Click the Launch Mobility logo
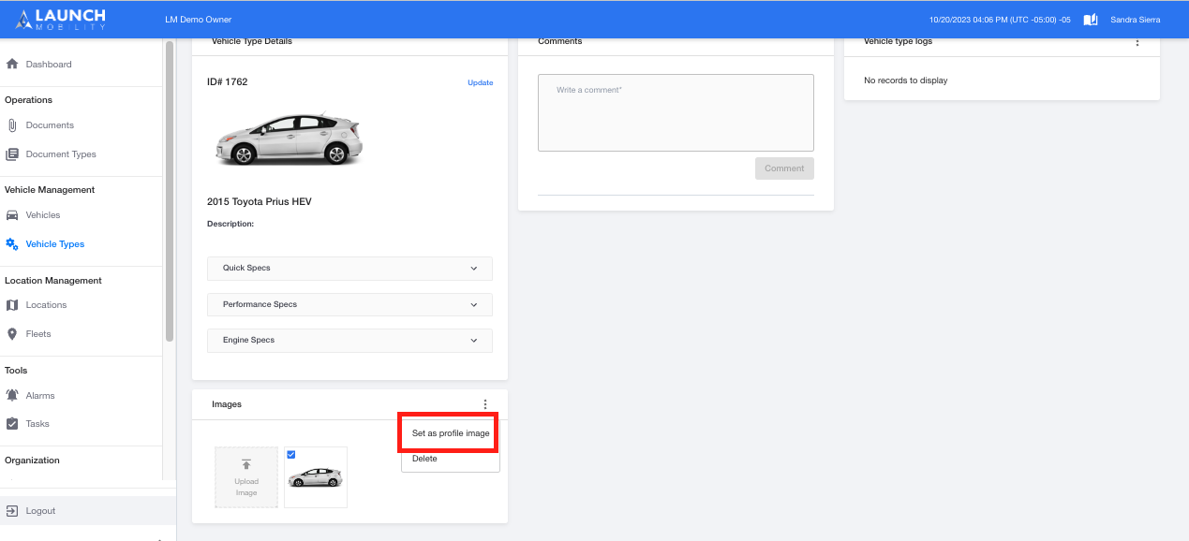The image size is (1189, 541). (60, 19)
